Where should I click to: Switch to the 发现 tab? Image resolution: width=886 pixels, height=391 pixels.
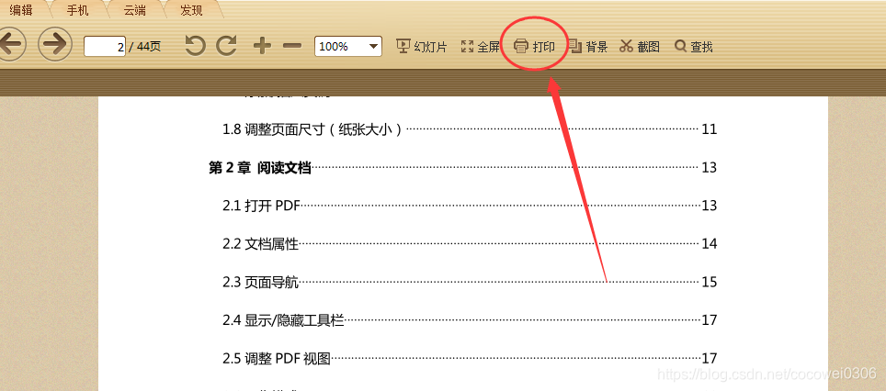191,9
